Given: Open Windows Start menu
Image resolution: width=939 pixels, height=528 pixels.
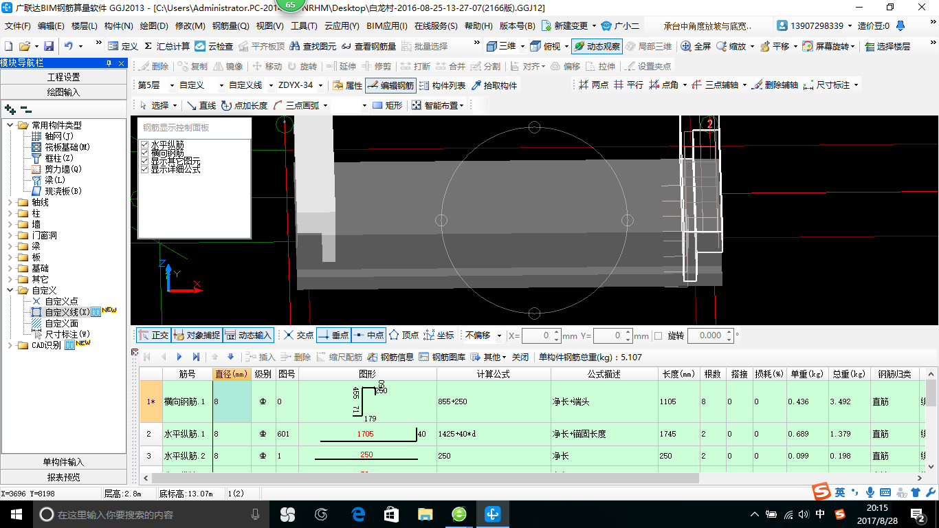Looking at the screenshot, I should tap(16, 514).
